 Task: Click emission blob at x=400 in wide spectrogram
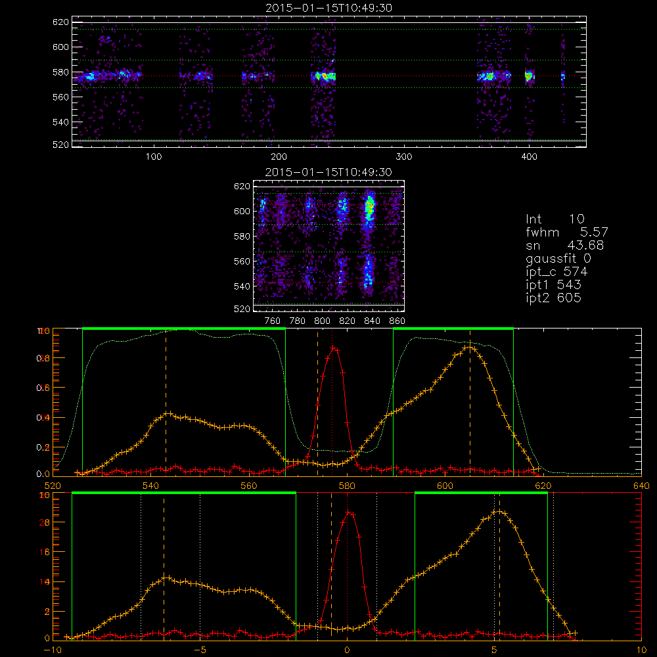point(529,76)
